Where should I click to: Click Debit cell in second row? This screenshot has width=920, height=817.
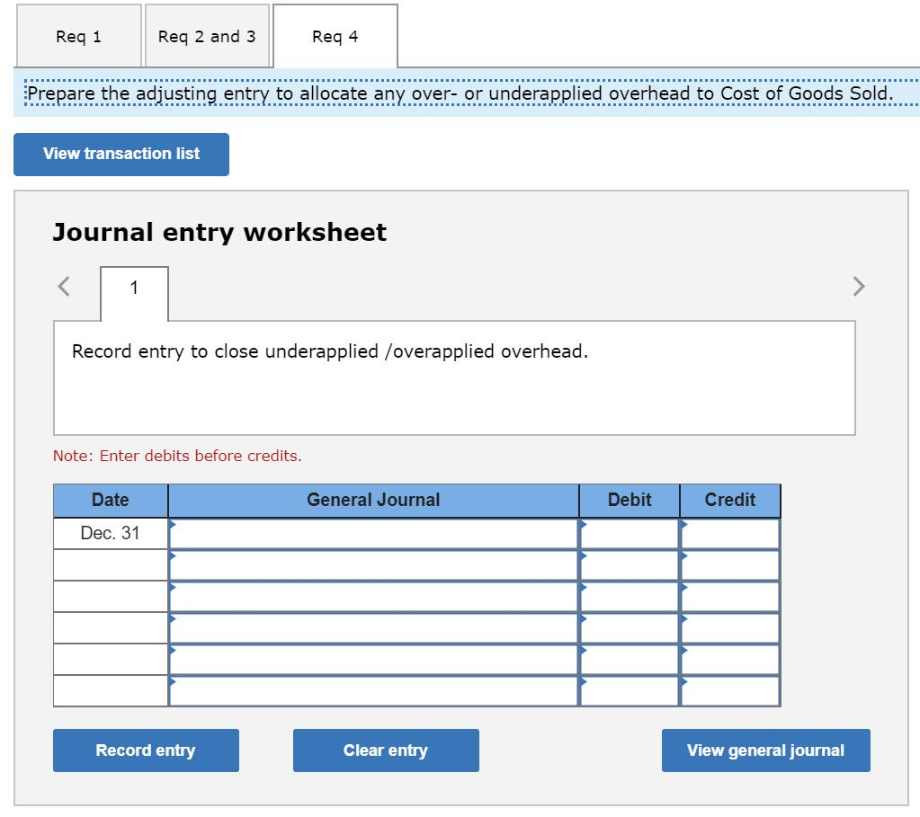pyautogui.click(x=630, y=565)
